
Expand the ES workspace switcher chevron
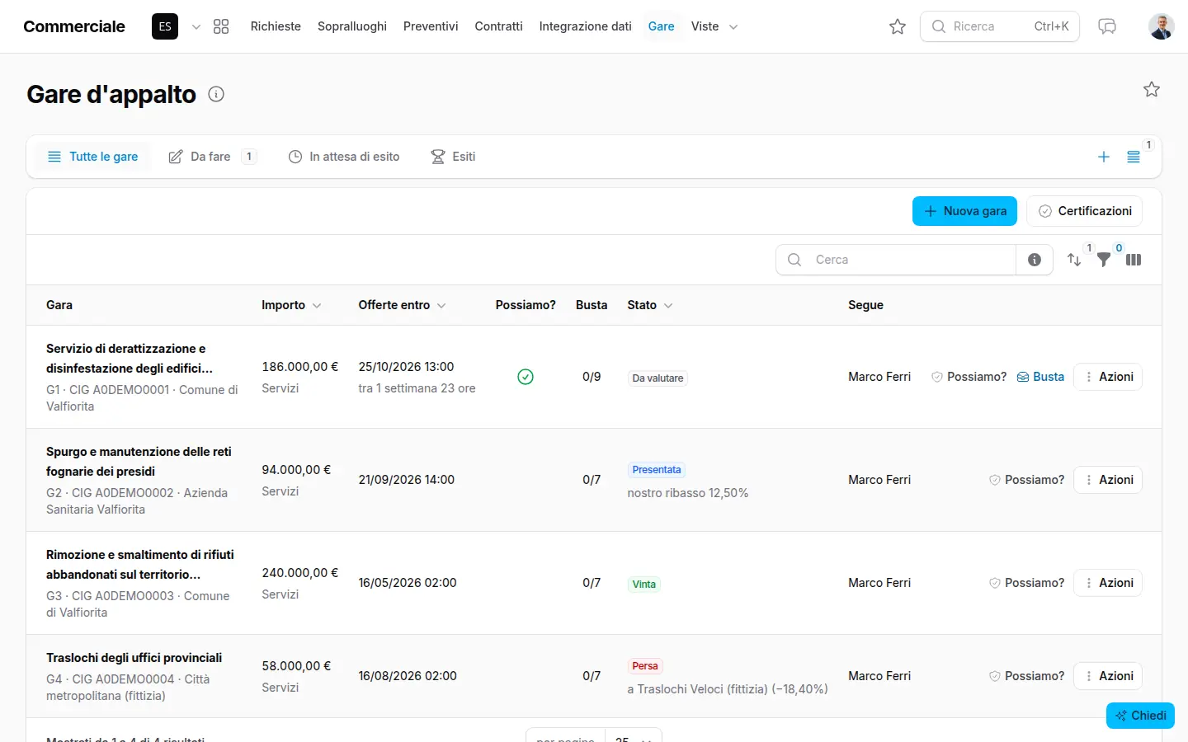coord(196,26)
